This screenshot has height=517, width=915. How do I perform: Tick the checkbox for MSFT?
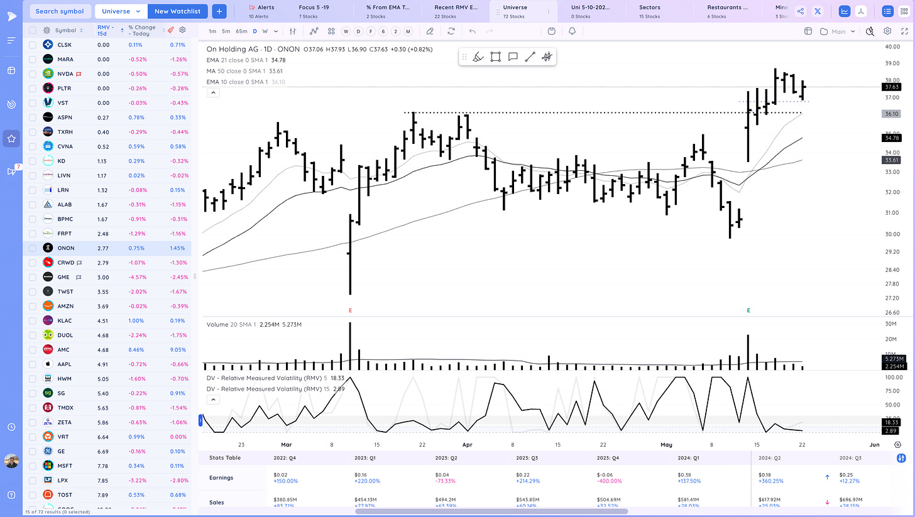[32, 465]
